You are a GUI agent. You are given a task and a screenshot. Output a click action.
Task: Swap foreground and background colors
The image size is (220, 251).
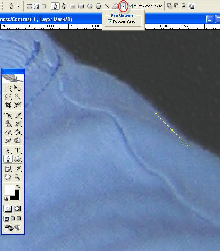18,186
